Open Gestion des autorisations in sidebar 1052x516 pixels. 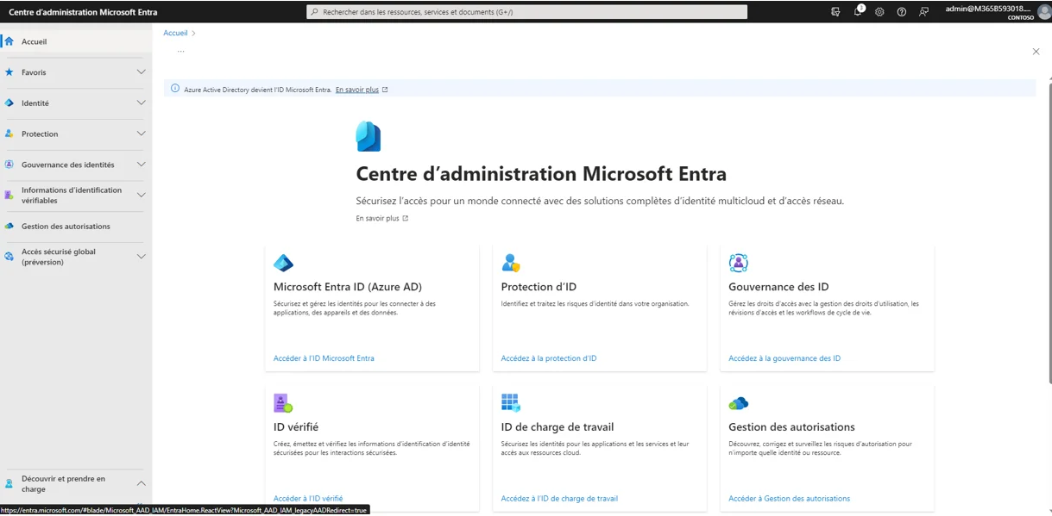tap(66, 227)
